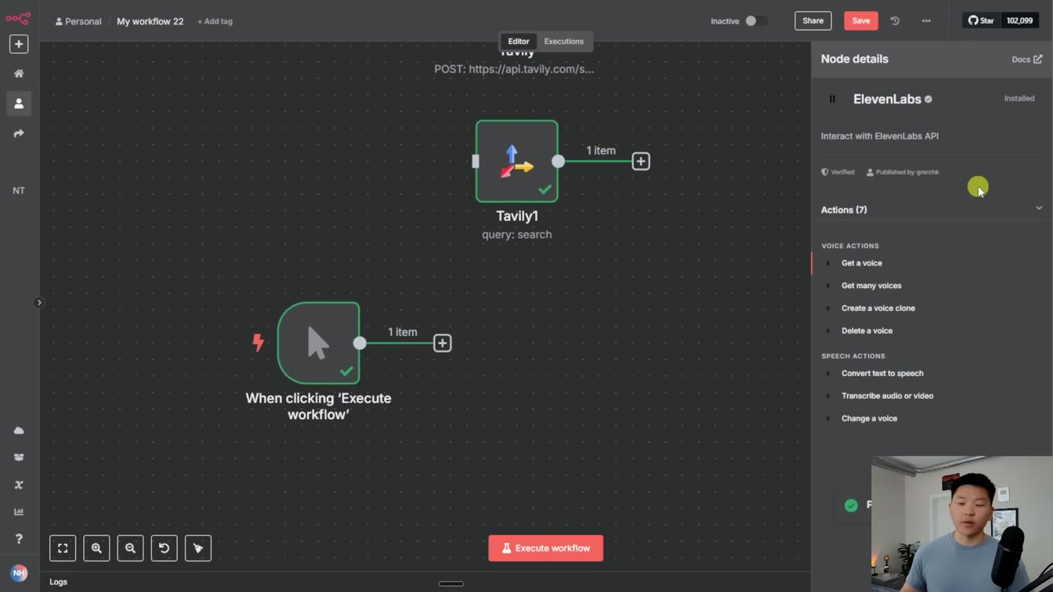Open the insights chart icon in sidebar
Screen dimensions: 1053x592
(19, 511)
